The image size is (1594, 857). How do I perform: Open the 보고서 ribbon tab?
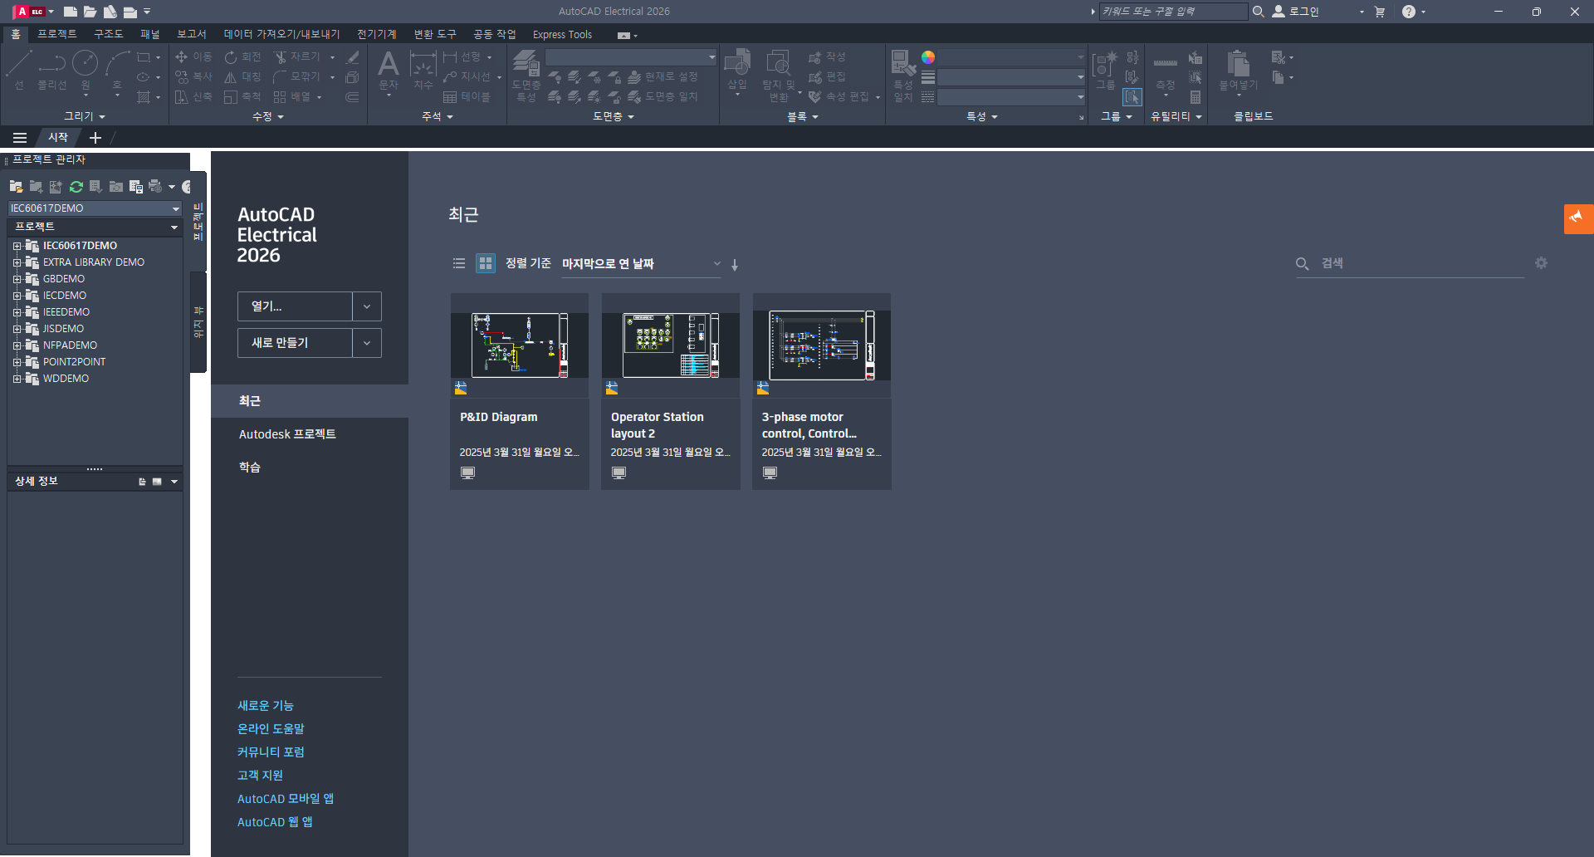[191, 34]
